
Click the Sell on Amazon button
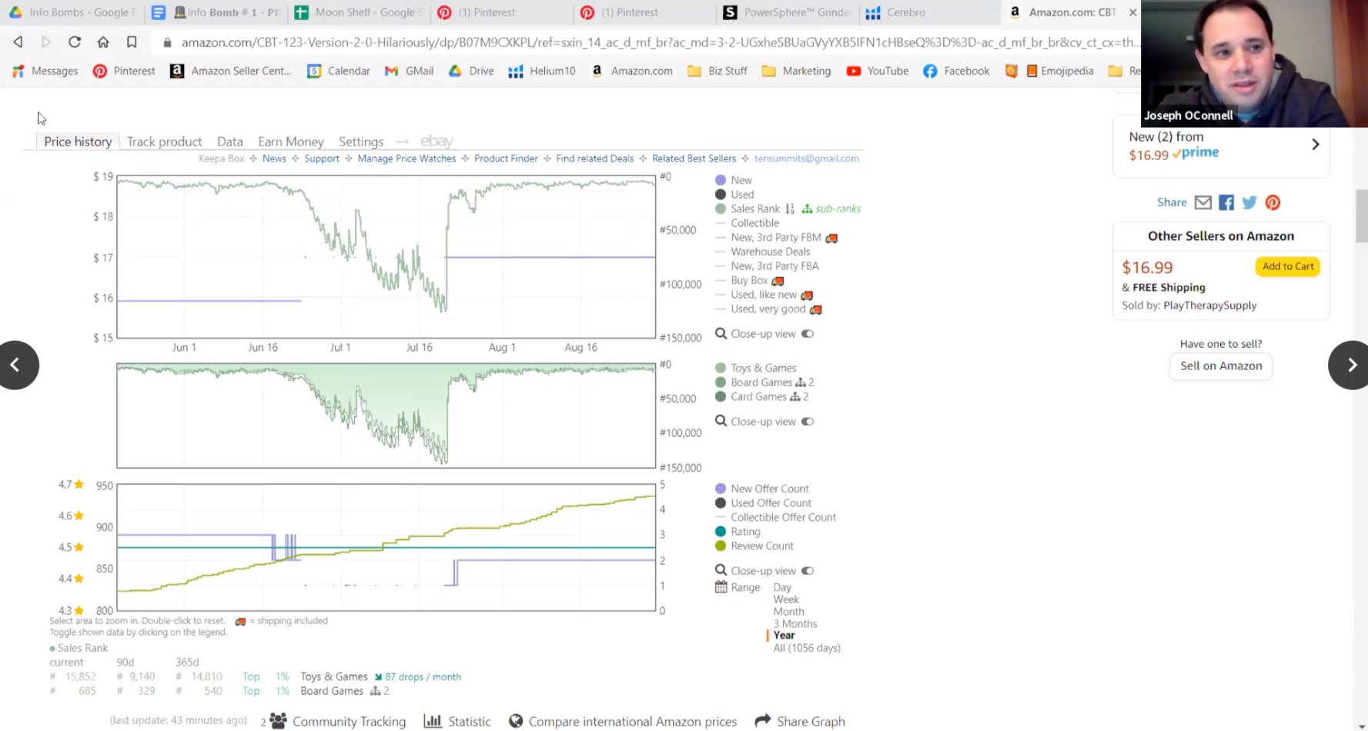pos(1221,366)
